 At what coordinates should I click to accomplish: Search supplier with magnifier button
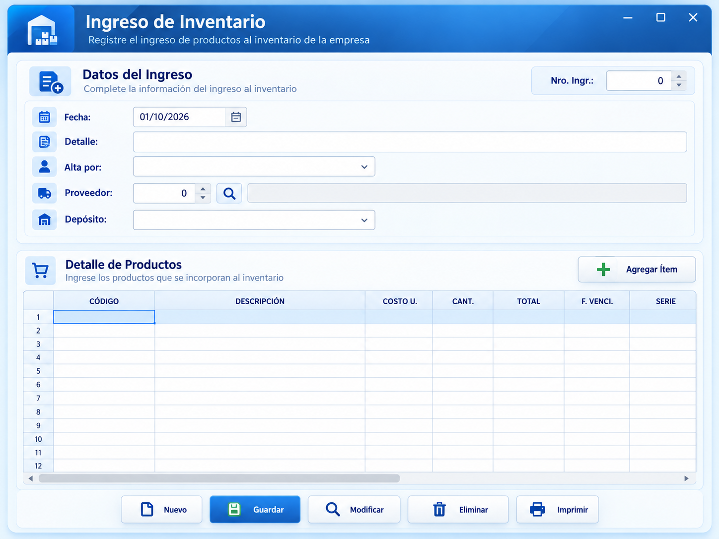(229, 194)
